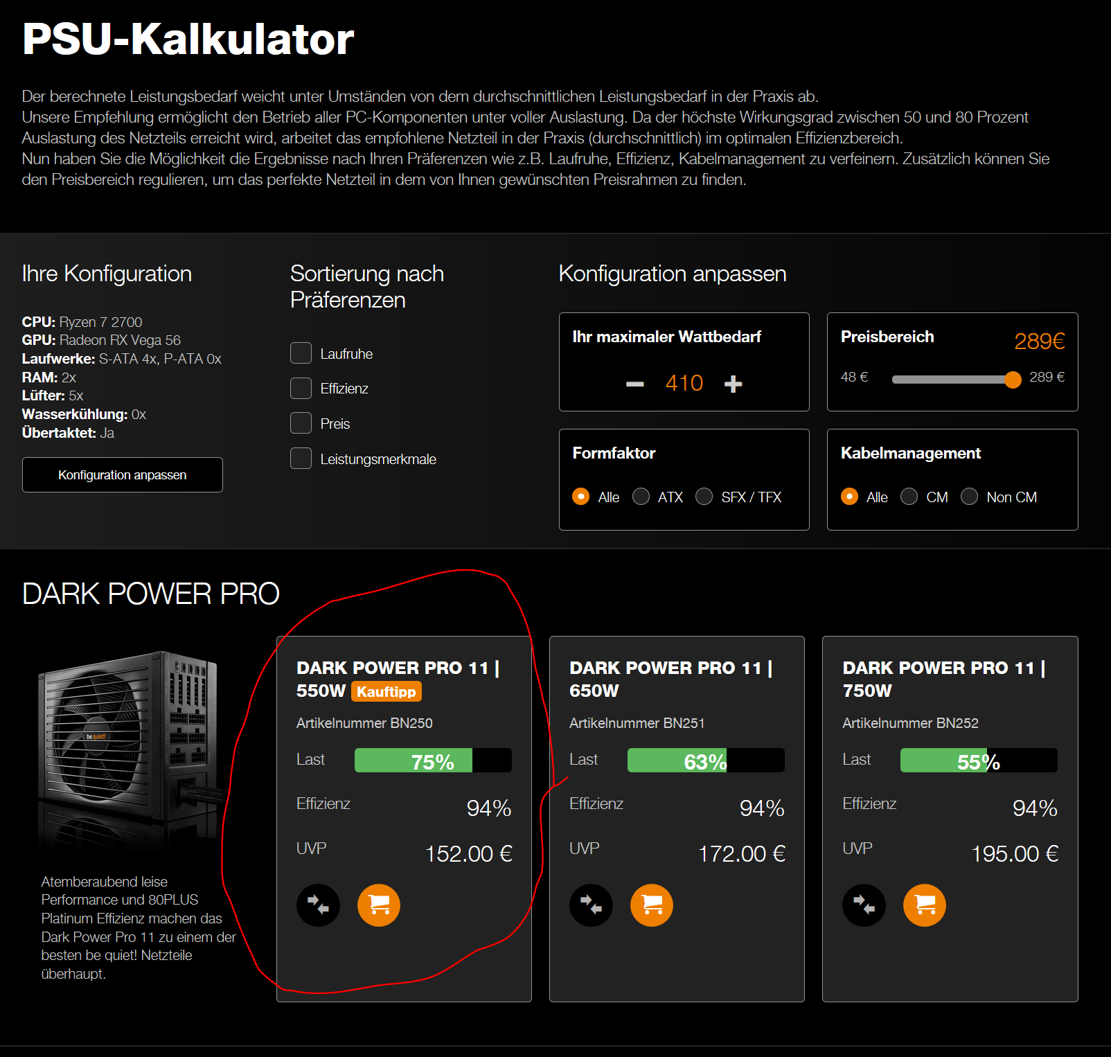Open compare for Dark Power Pro 11 550W

pyautogui.click(x=318, y=905)
